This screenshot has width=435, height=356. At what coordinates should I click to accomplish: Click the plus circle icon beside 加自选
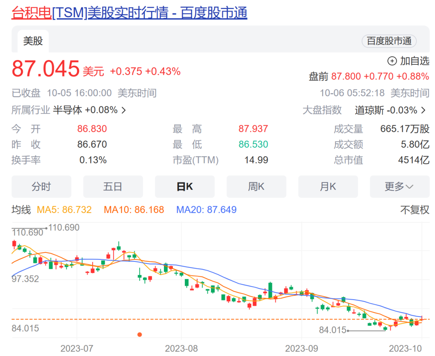click(x=392, y=61)
